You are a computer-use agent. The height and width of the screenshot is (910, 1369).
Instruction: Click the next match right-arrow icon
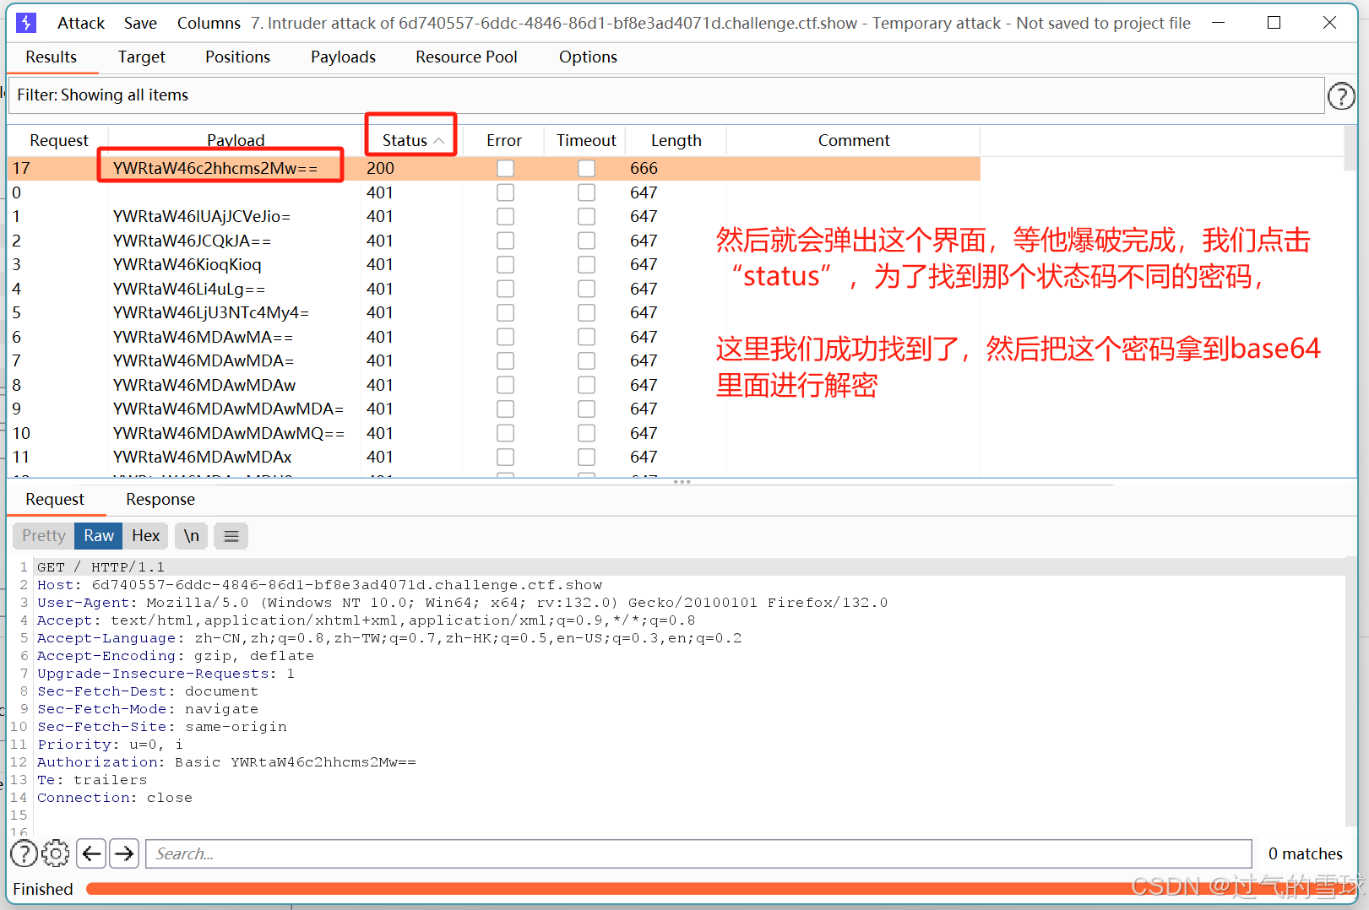coord(124,853)
